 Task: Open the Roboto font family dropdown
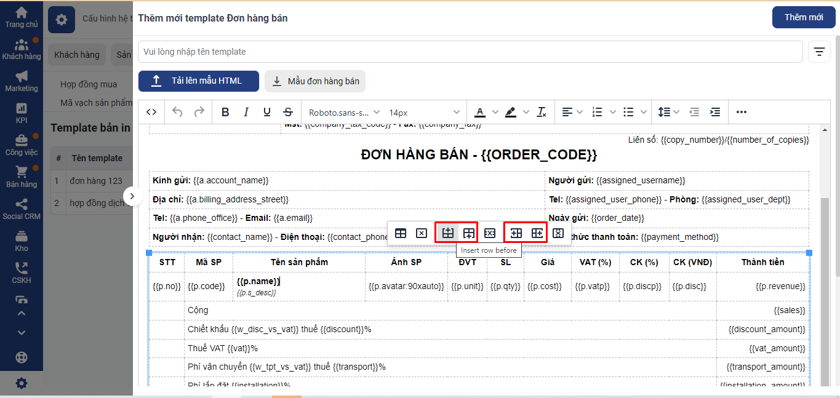[344, 113]
